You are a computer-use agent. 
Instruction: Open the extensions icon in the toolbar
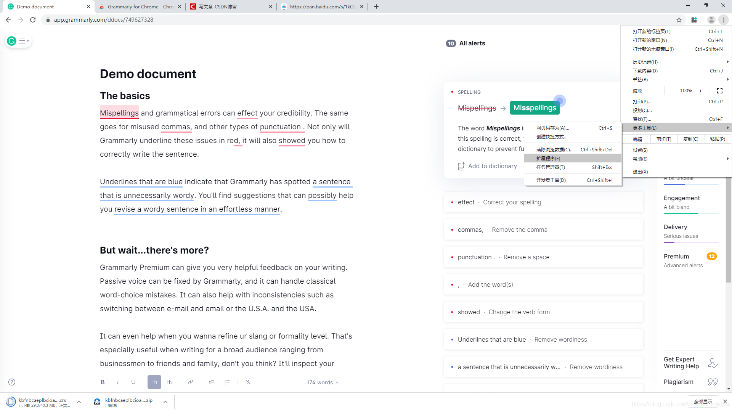point(694,20)
